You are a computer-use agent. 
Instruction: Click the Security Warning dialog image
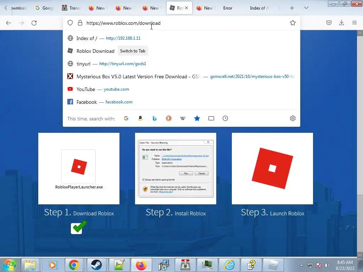(176, 169)
